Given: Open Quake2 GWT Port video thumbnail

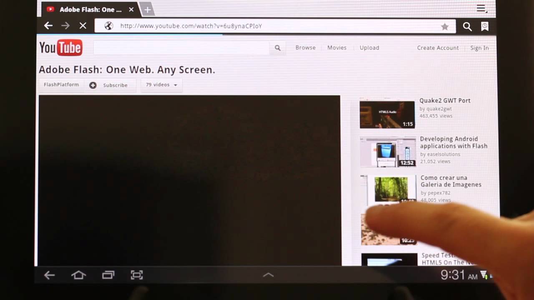Looking at the screenshot, I should [387, 114].
